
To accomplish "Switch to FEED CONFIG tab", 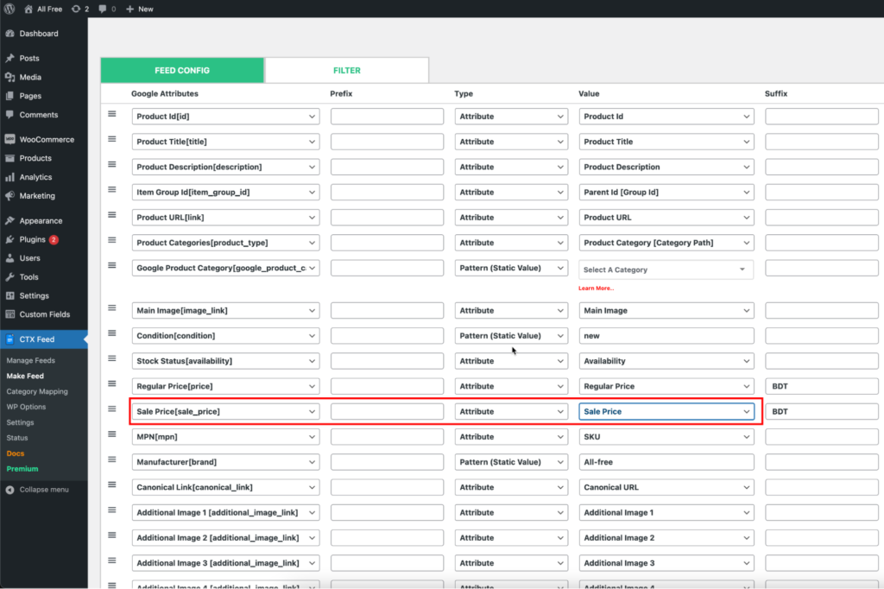I will click(x=182, y=71).
